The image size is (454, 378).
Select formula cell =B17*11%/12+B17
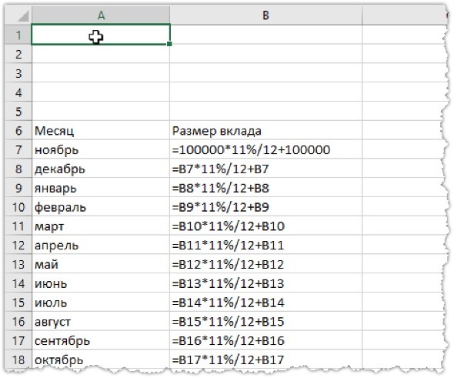(265, 360)
